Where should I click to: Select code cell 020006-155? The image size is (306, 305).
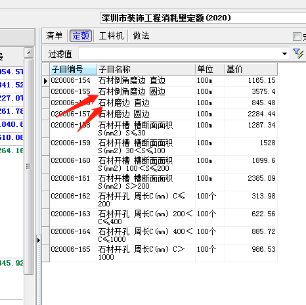coord(74,91)
